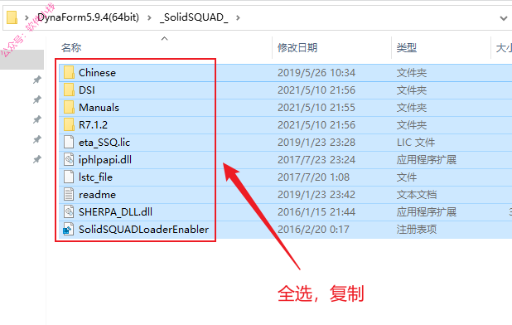The image size is (512, 325).
Task: Click the eta_SSQ.lic file icon
Action: [x=69, y=142]
